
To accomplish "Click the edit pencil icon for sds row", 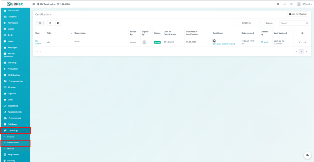I will tap(300, 42).
